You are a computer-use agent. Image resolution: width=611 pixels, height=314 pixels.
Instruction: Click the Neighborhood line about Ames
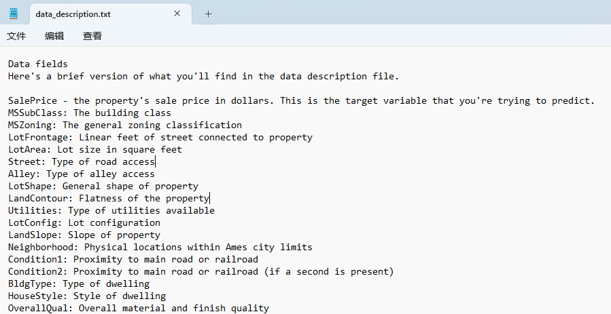click(160, 247)
